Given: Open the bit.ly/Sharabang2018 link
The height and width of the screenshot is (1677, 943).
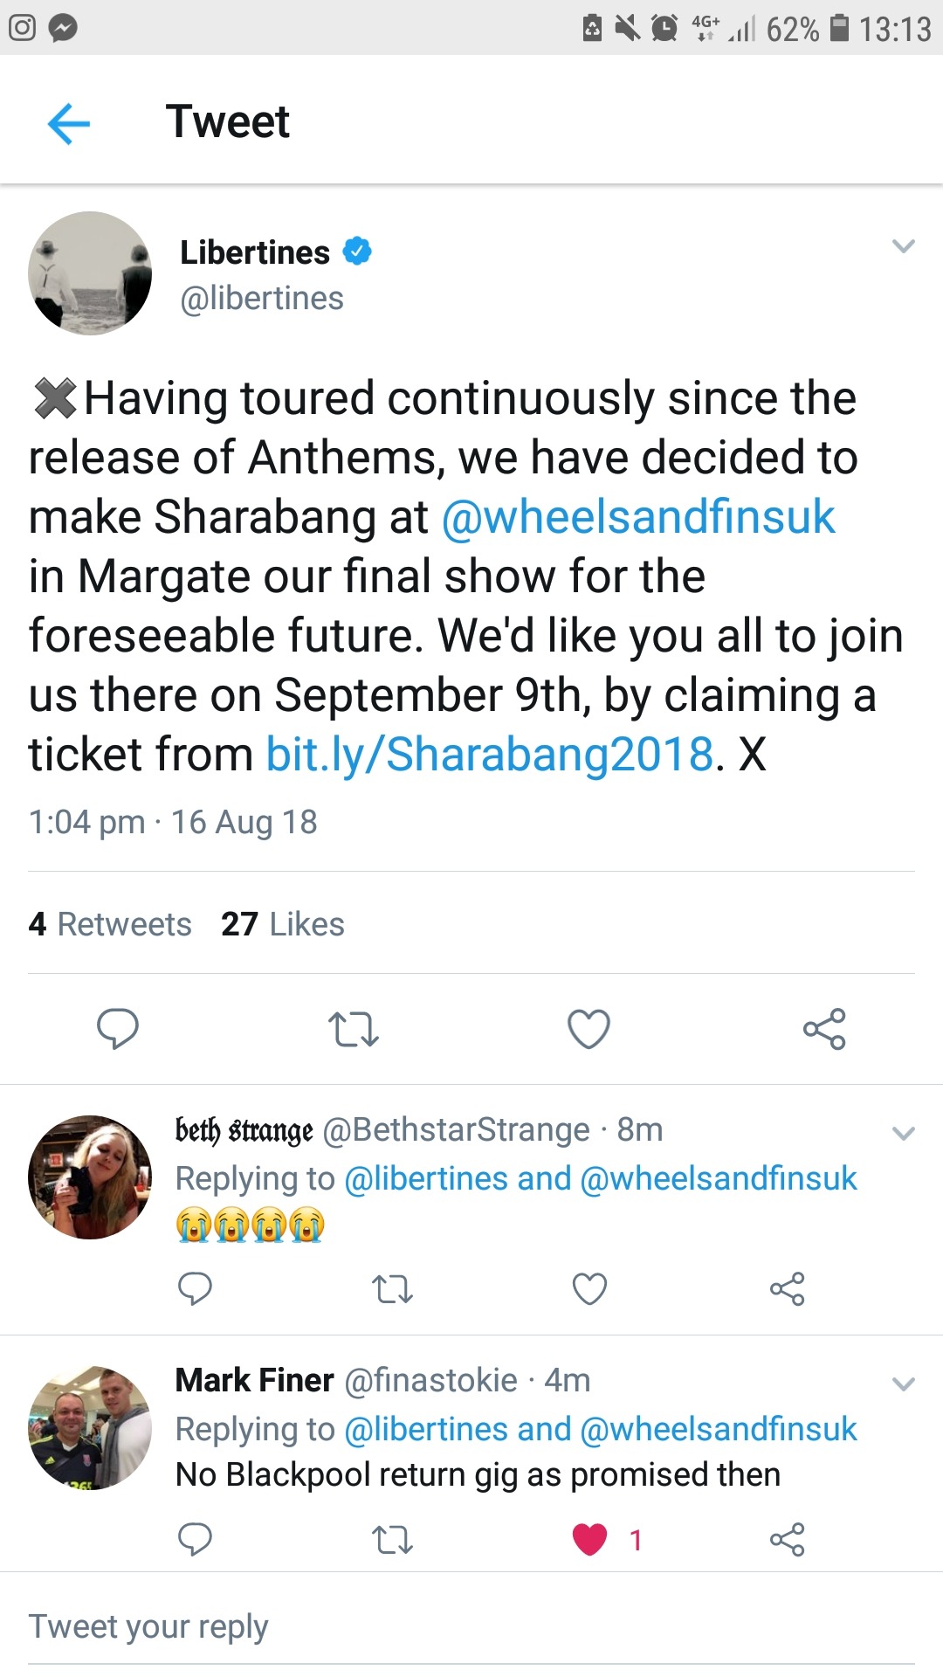Looking at the screenshot, I should (x=489, y=755).
